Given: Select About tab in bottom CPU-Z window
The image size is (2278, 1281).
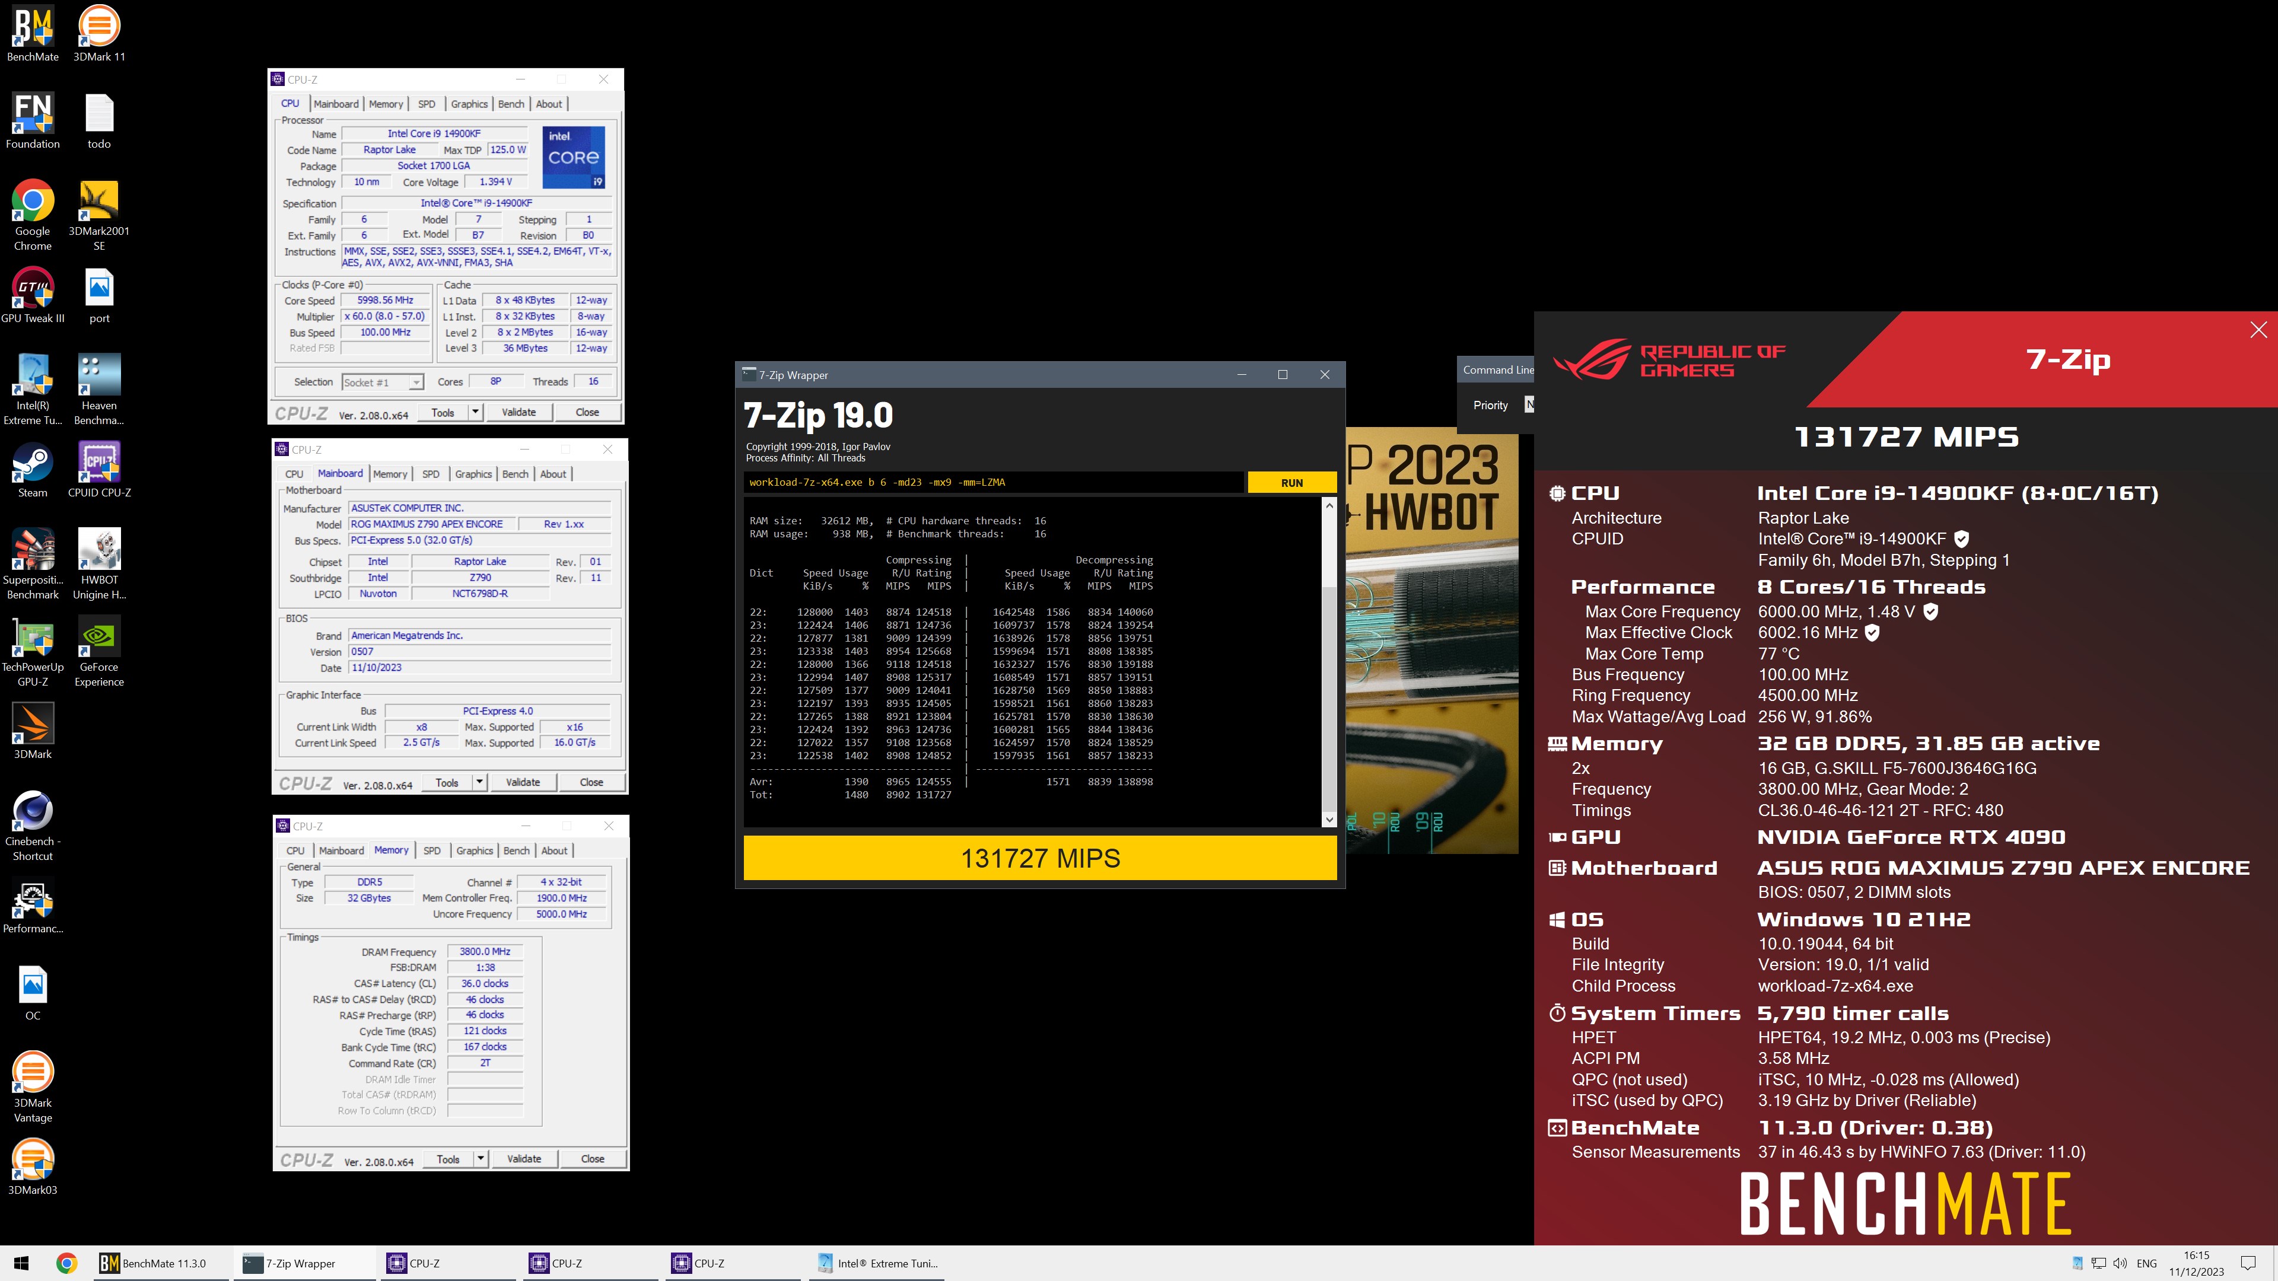Looking at the screenshot, I should [x=555, y=850].
